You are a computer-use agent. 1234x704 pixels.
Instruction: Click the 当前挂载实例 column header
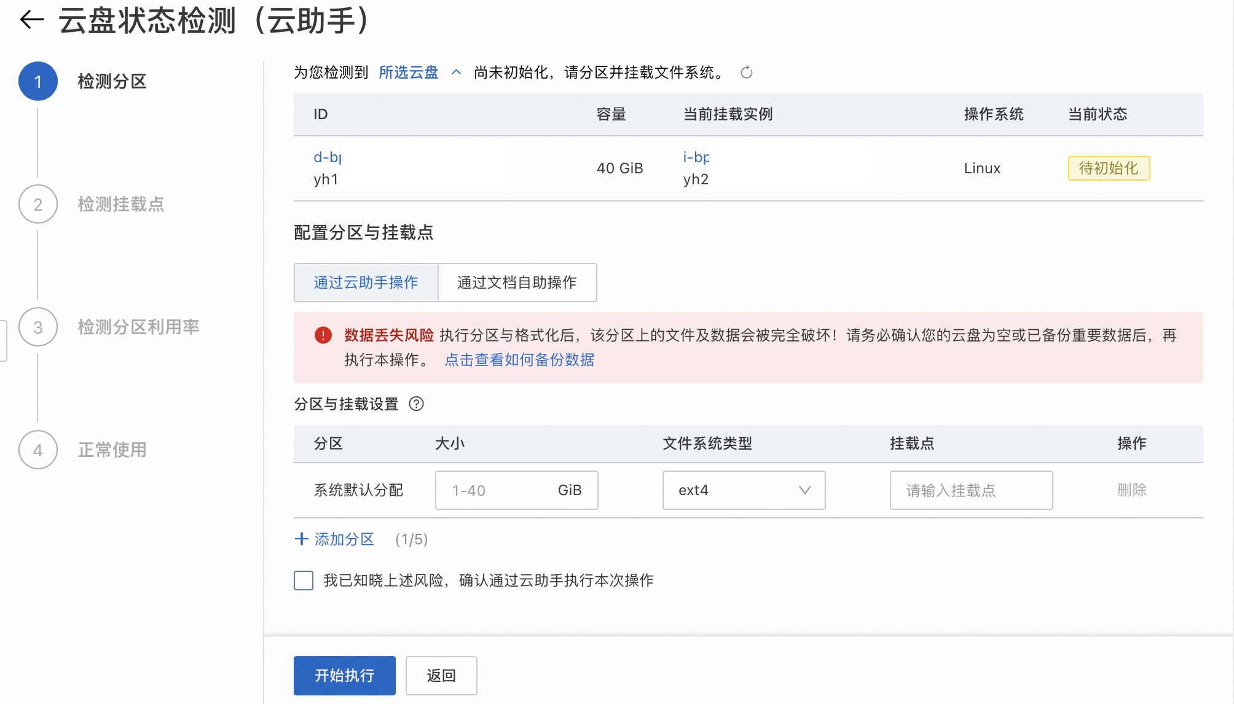pyautogui.click(x=728, y=114)
